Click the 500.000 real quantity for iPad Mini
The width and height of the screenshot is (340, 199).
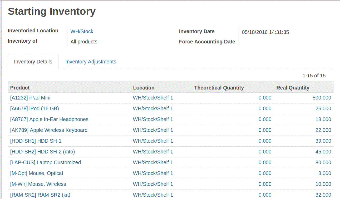point(322,98)
